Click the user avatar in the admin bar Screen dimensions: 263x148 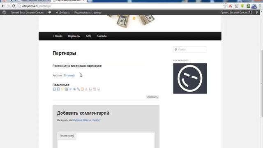250,12
